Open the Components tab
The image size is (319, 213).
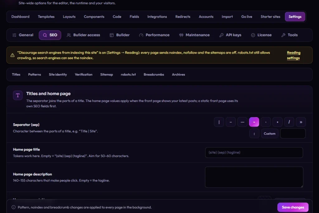94,17
